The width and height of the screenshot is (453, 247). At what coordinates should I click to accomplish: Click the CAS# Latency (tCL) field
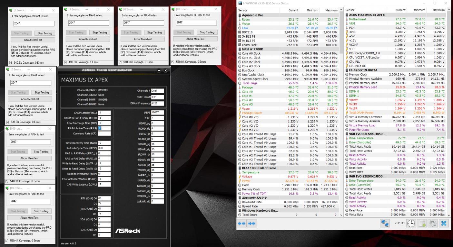coord(104,113)
